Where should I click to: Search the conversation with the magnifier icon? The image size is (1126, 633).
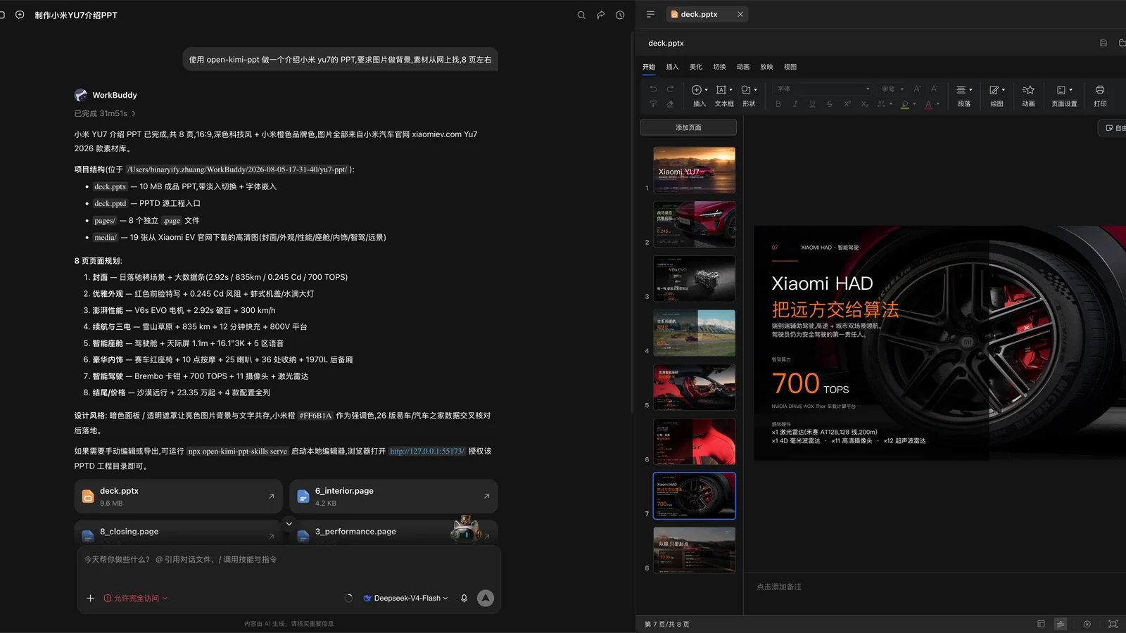(581, 15)
